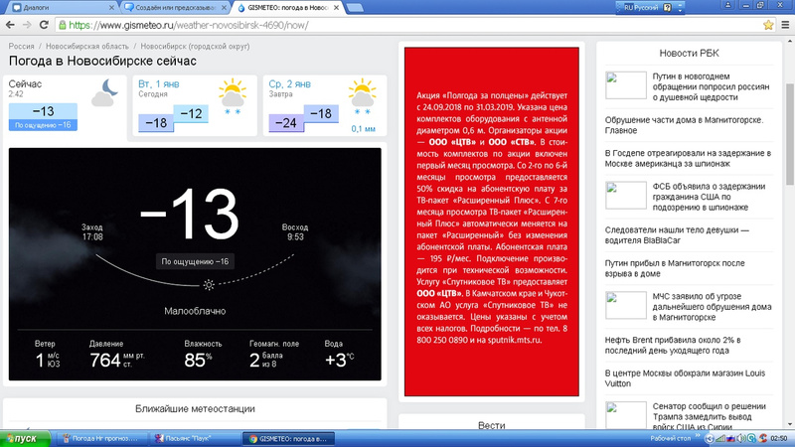Click thumbnail beside Сенатор сообщил news
Image resolution: width=795 pixels, height=447 pixels.
[x=626, y=415]
